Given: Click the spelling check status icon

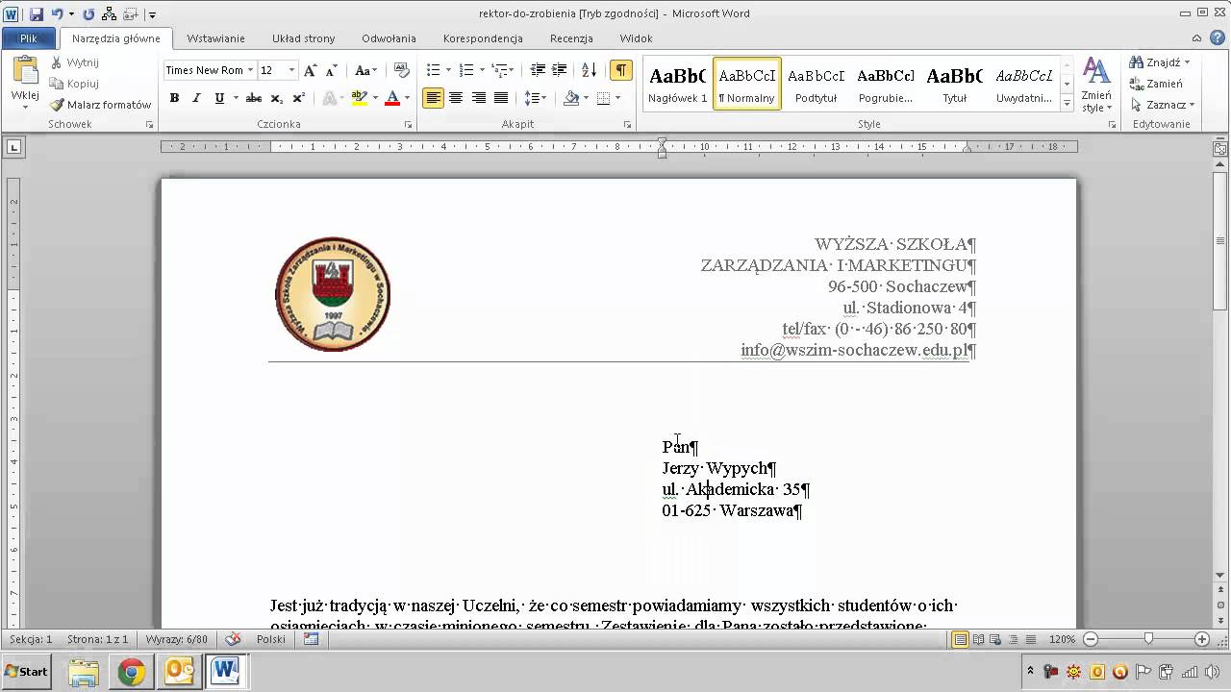Looking at the screenshot, I should [x=232, y=639].
